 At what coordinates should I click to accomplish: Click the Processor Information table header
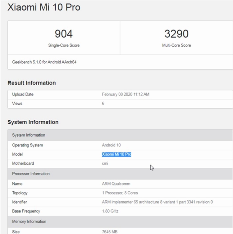pyautogui.click(x=120, y=174)
